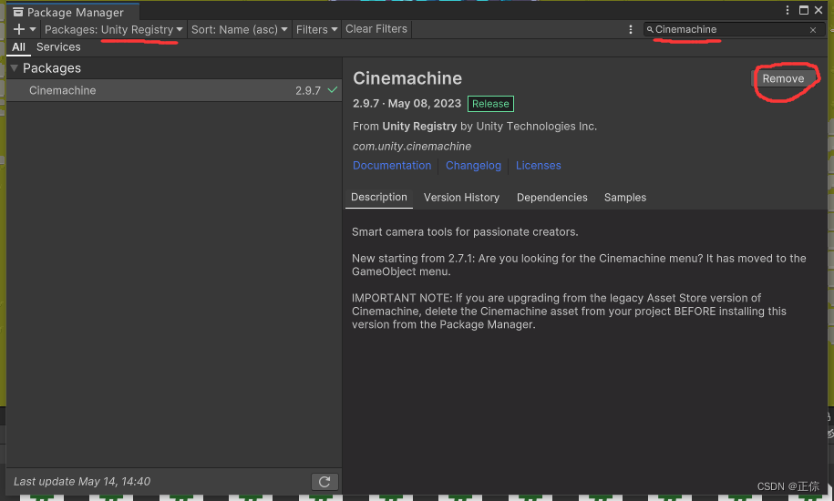This screenshot has height=501, width=834.
Task: Open the Documentation link
Action: [x=392, y=165]
